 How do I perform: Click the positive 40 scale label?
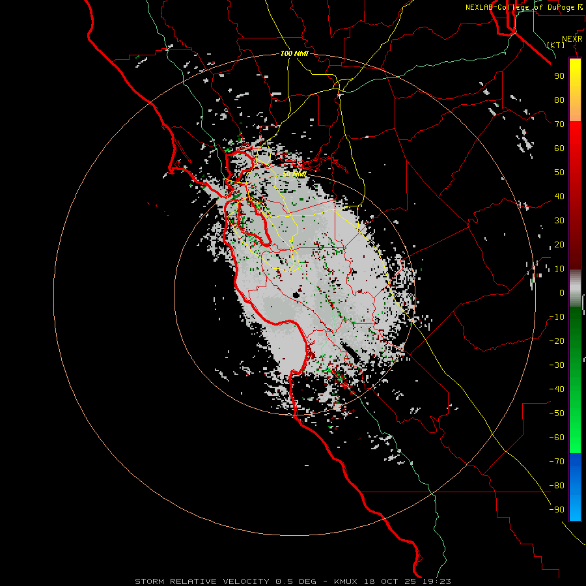[559, 197]
